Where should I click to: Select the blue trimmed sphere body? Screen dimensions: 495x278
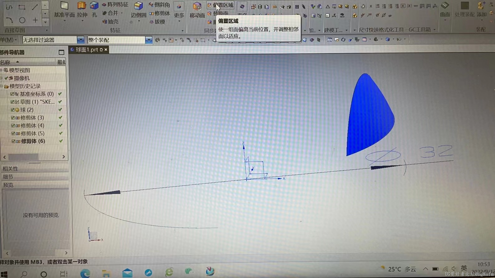pyautogui.click(x=370, y=115)
